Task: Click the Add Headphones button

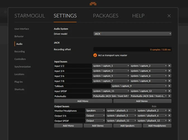Action: tap(157, 126)
